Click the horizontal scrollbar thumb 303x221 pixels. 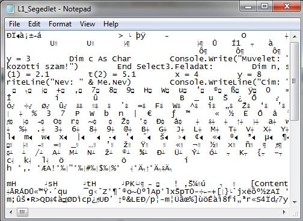[x=22, y=212]
